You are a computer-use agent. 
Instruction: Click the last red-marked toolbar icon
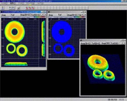33,8
